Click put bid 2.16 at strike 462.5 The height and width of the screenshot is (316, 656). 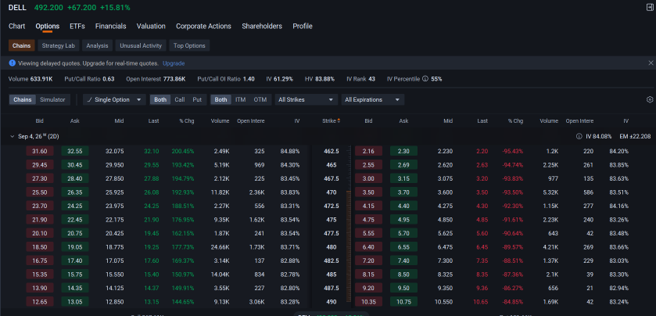pos(368,151)
